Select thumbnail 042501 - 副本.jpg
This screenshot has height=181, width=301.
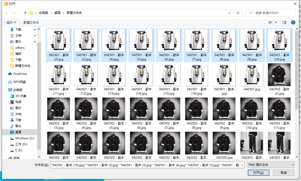click(x=224, y=75)
